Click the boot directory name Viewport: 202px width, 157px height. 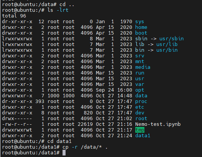point(141,33)
